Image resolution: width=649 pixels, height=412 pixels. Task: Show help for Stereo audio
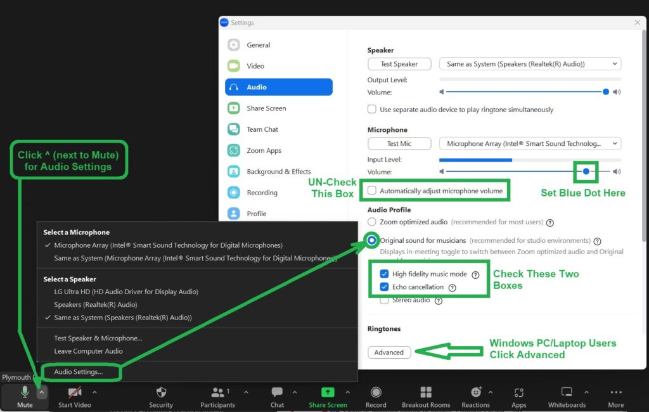[x=439, y=300]
